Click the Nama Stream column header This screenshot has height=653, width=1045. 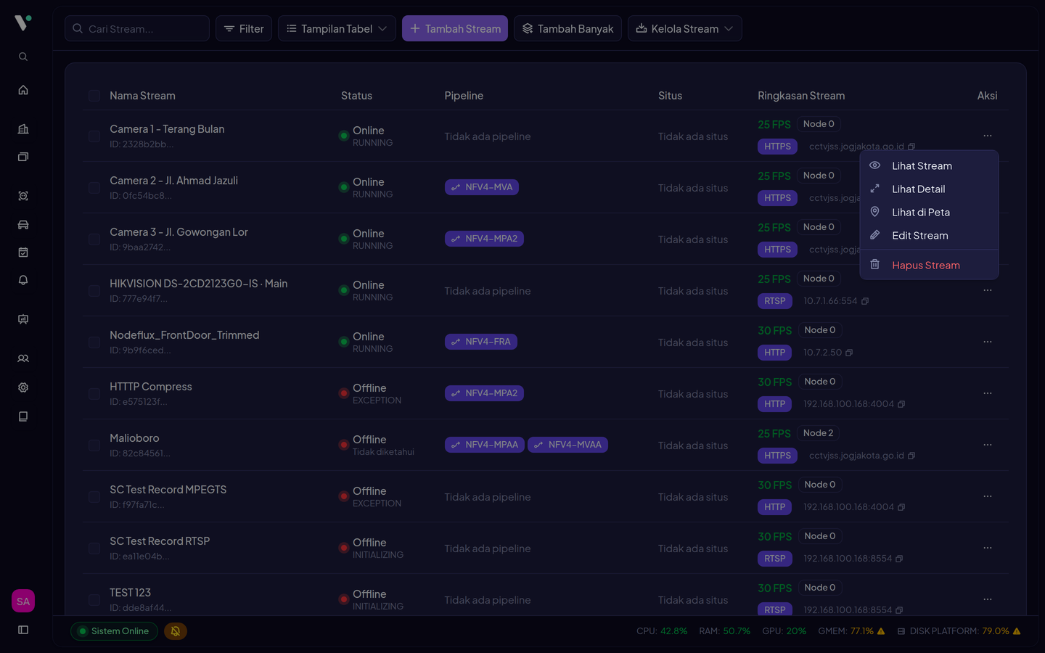coord(142,96)
